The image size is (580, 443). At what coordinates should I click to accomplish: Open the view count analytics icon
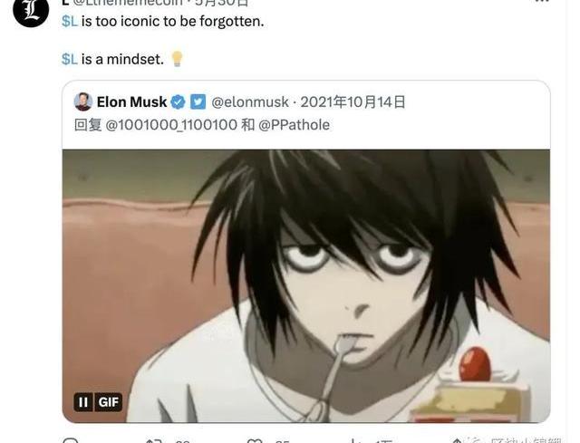pyautogui.click(x=355, y=440)
